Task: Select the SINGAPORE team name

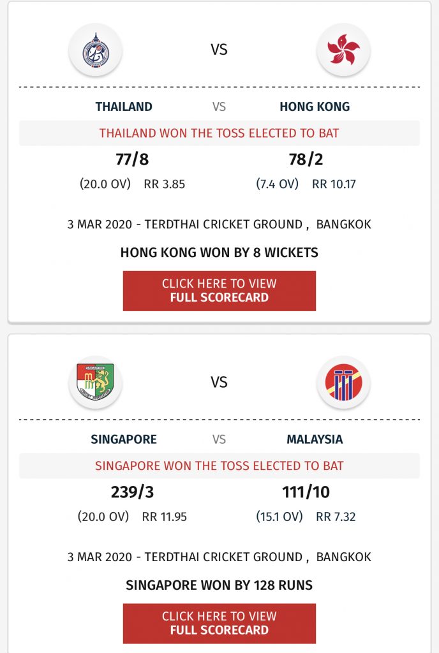Action: (x=124, y=439)
